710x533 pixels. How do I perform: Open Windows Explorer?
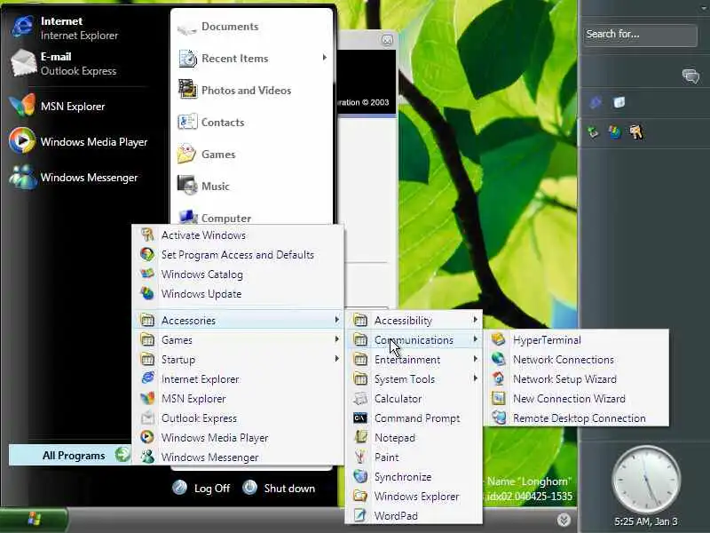click(414, 496)
